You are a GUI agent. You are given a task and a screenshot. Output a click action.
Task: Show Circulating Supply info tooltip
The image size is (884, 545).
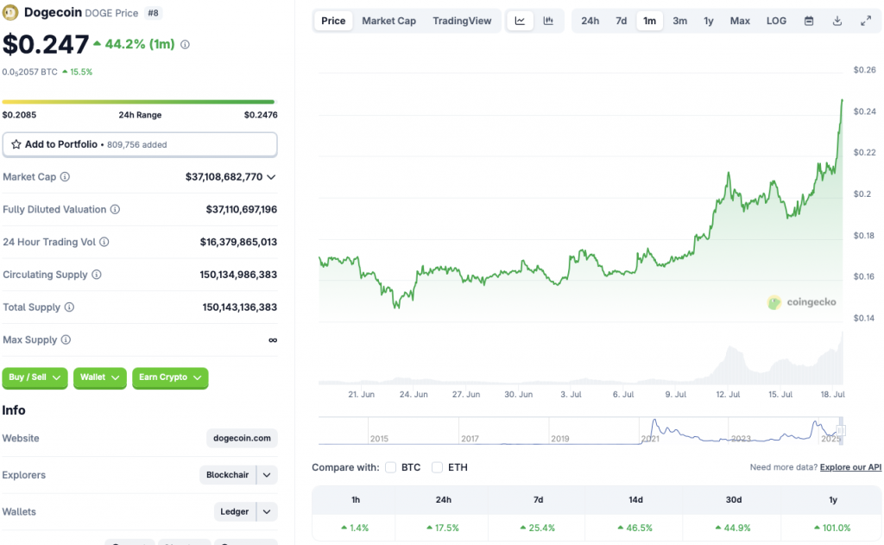[x=97, y=275]
